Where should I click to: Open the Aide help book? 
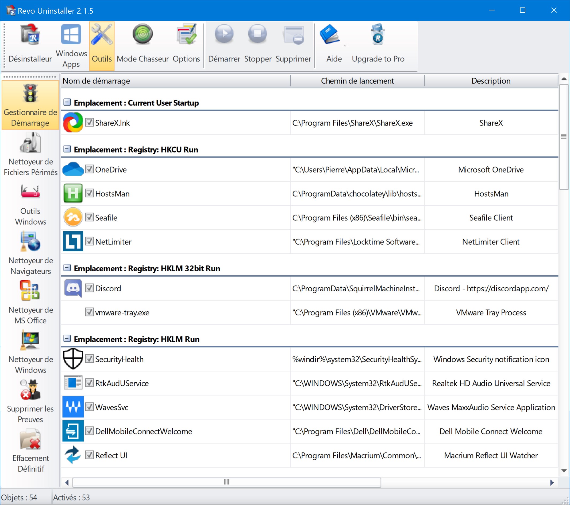point(329,34)
